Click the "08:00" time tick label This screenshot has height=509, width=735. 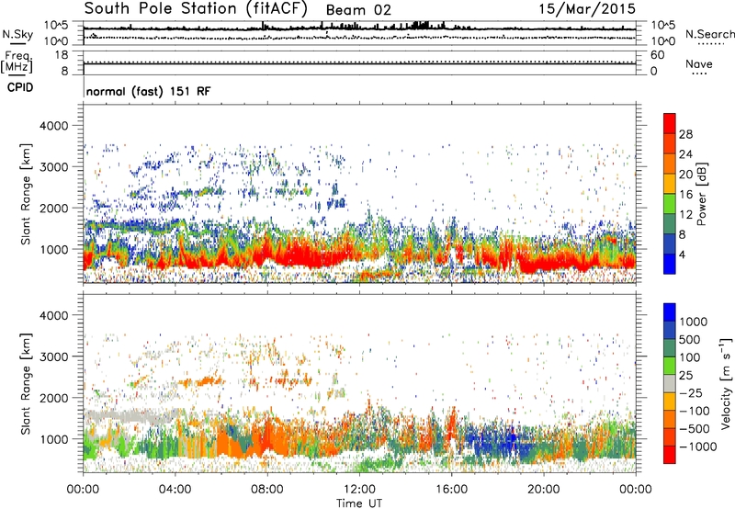coord(267,490)
